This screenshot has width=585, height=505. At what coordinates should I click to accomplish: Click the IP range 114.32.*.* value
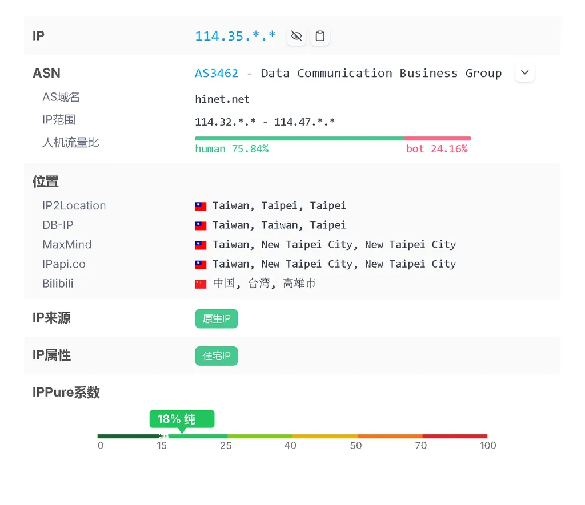(x=225, y=122)
